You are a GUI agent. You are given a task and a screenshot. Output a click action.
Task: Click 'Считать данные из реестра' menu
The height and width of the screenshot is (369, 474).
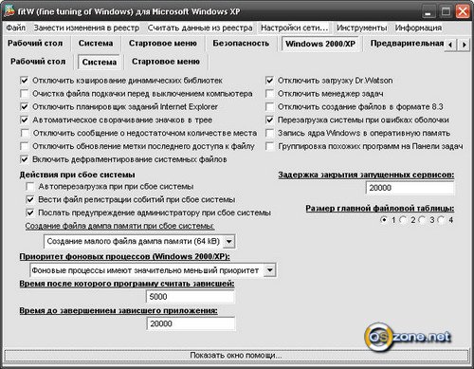pos(200,28)
